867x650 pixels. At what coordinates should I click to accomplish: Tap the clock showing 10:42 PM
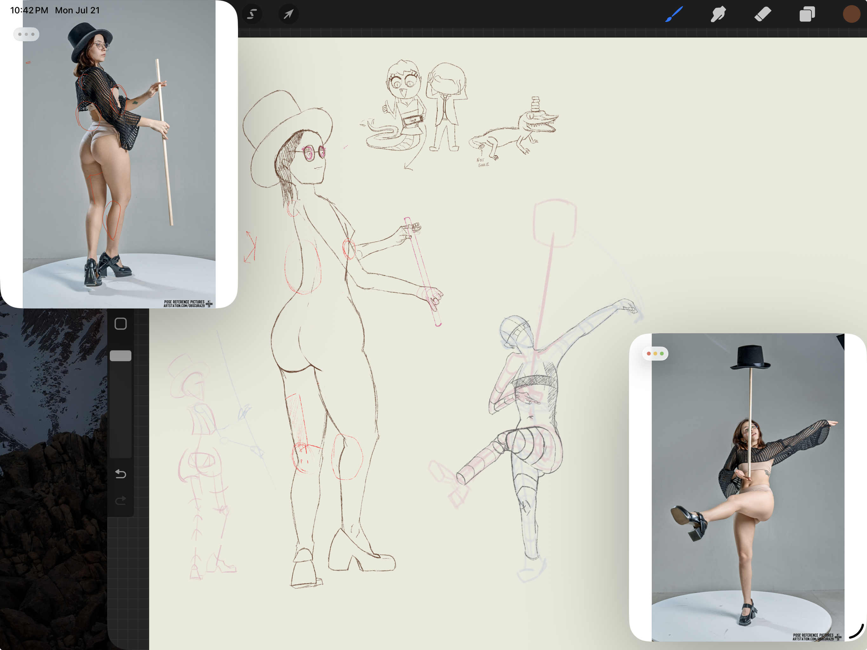pos(29,10)
